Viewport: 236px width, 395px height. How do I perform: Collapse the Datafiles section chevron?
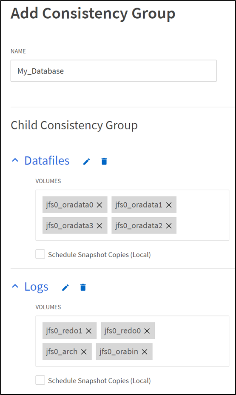point(15,160)
